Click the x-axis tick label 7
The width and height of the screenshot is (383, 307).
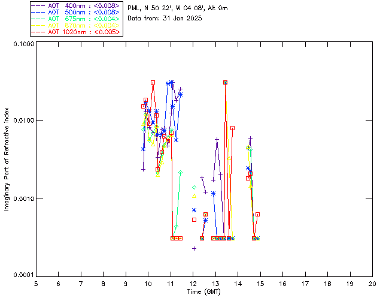[81, 284]
